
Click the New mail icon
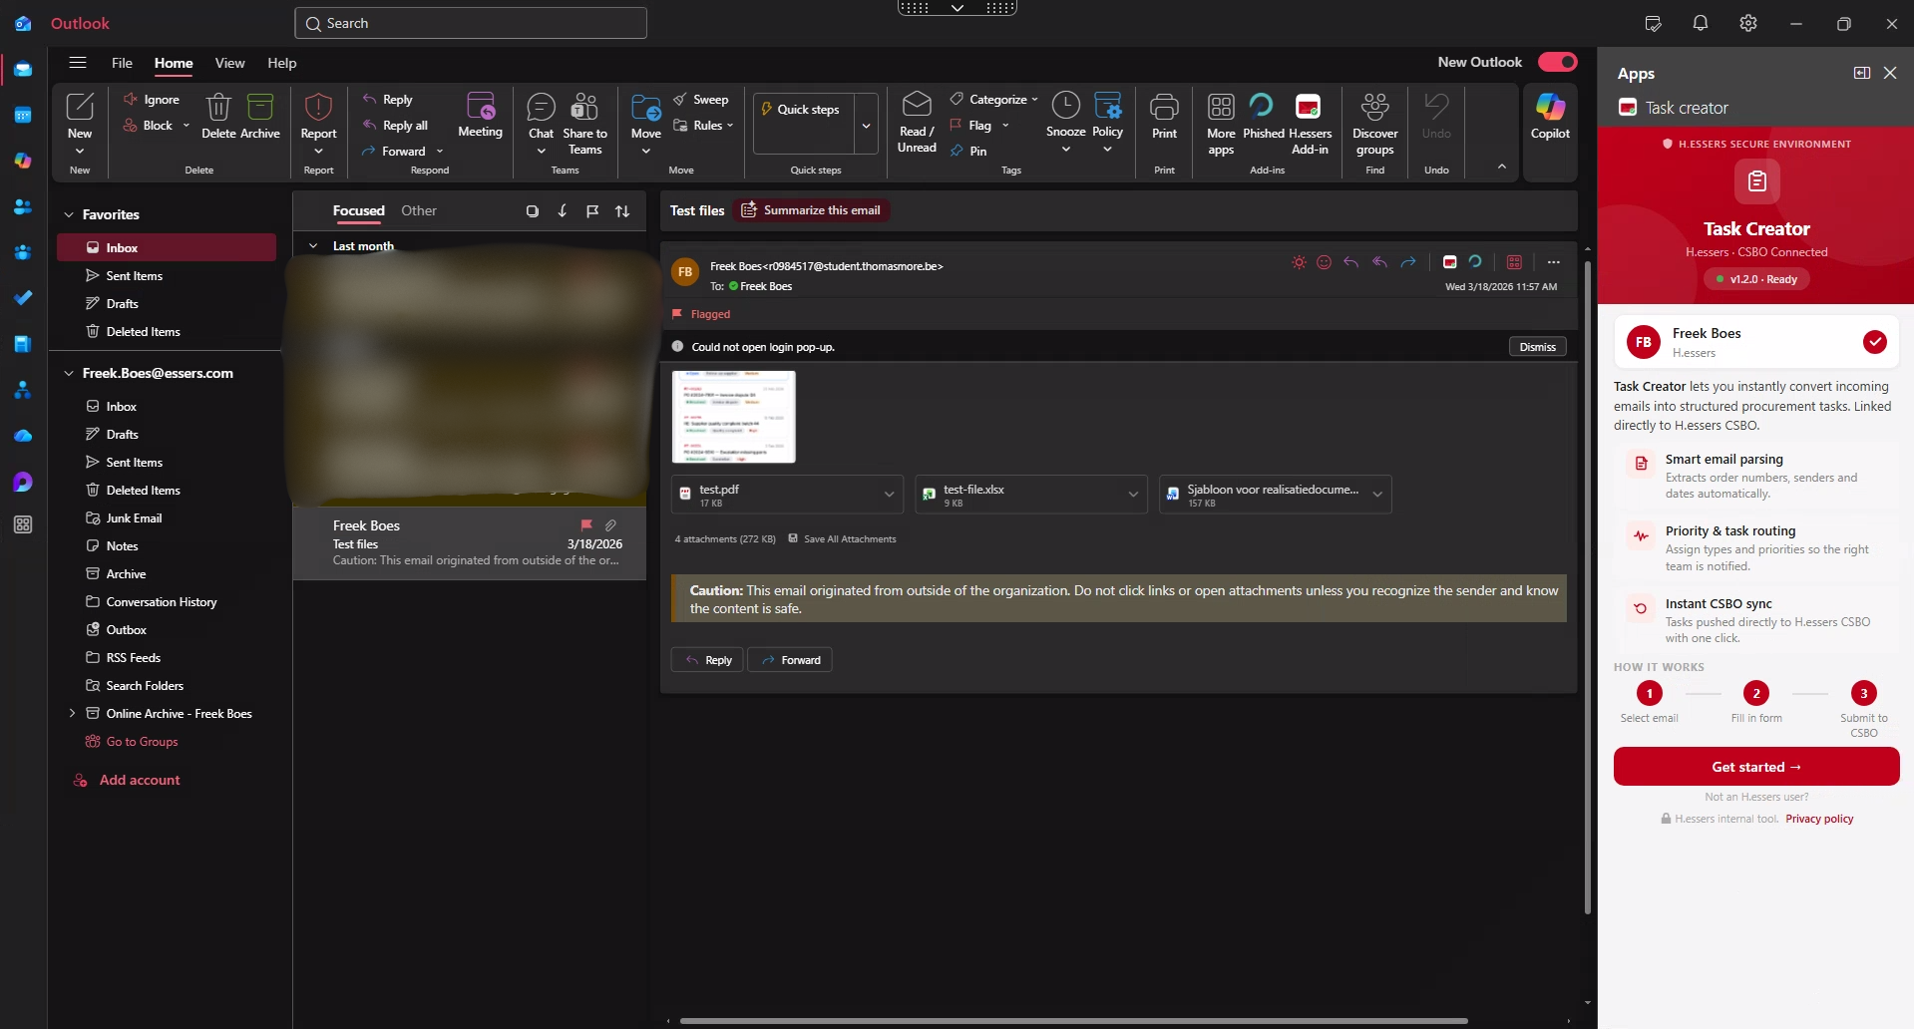point(80,107)
